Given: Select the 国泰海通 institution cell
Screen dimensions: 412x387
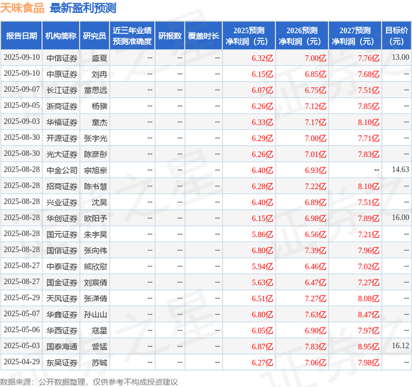Looking at the screenshot, I should 62,346.
